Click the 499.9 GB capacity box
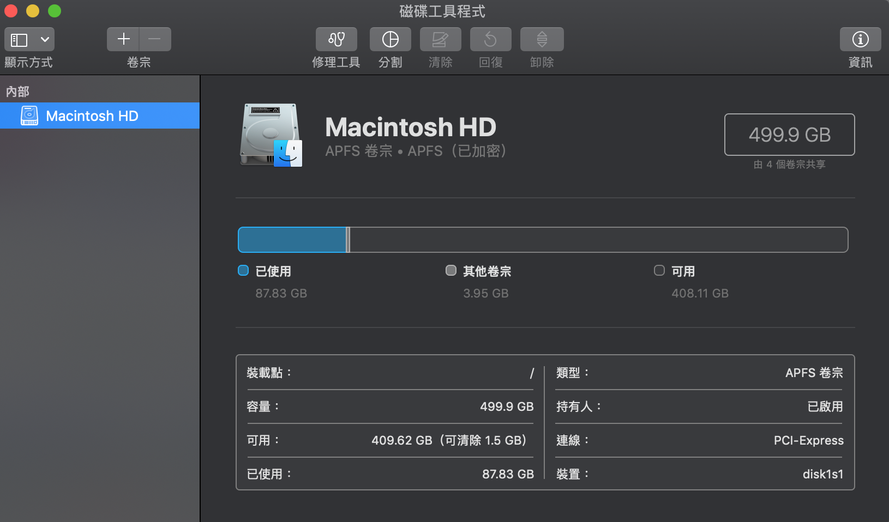The image size is (889, 522). point(789,135)
